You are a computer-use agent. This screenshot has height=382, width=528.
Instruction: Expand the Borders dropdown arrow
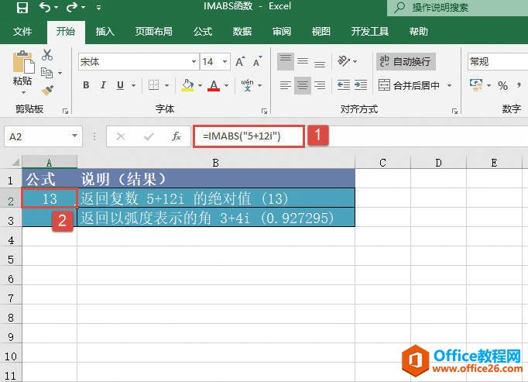pos(166,86)
